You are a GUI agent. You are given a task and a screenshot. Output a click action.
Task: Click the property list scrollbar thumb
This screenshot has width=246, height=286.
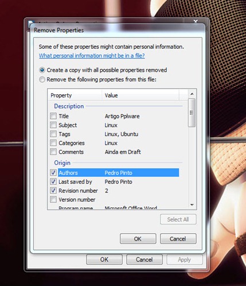(192, 113)
